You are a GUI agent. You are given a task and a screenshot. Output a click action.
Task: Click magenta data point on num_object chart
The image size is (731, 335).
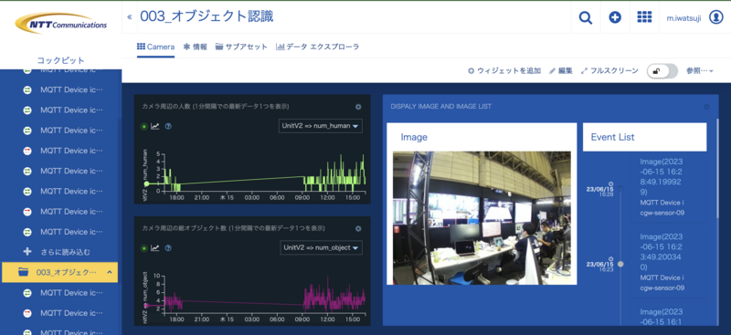(147, 306)
